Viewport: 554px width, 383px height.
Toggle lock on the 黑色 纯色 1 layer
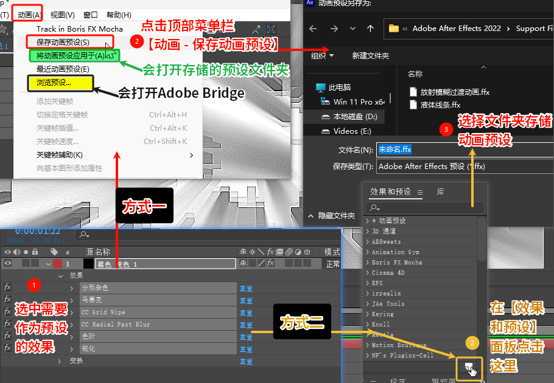click(x=35, y=263)
